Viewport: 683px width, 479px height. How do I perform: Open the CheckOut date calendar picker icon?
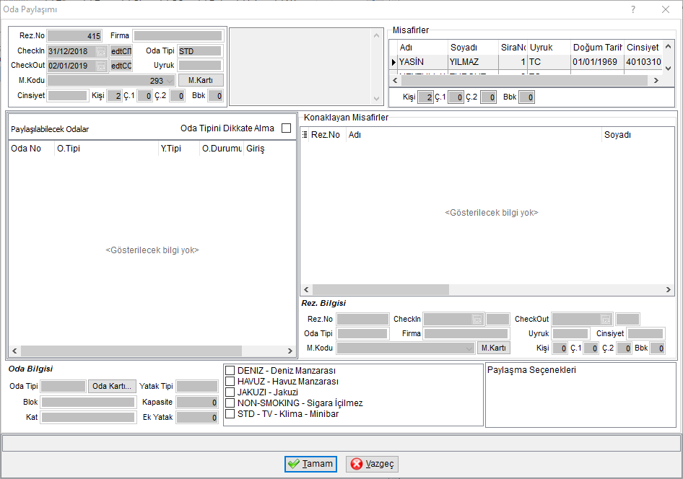coord(100,66)
